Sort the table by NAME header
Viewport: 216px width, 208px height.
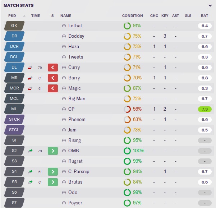coord(66,16)
